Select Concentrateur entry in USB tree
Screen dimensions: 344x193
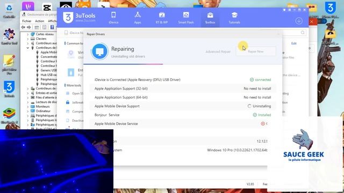[x=48, y=57]
